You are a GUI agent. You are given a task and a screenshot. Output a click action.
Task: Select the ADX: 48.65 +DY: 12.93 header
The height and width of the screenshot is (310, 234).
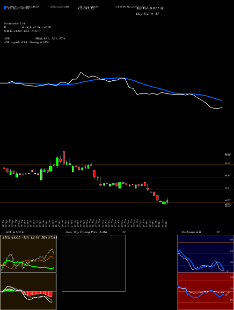point(29,237)
